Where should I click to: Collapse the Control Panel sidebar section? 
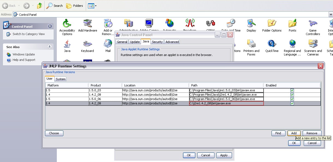coord(50,26)
